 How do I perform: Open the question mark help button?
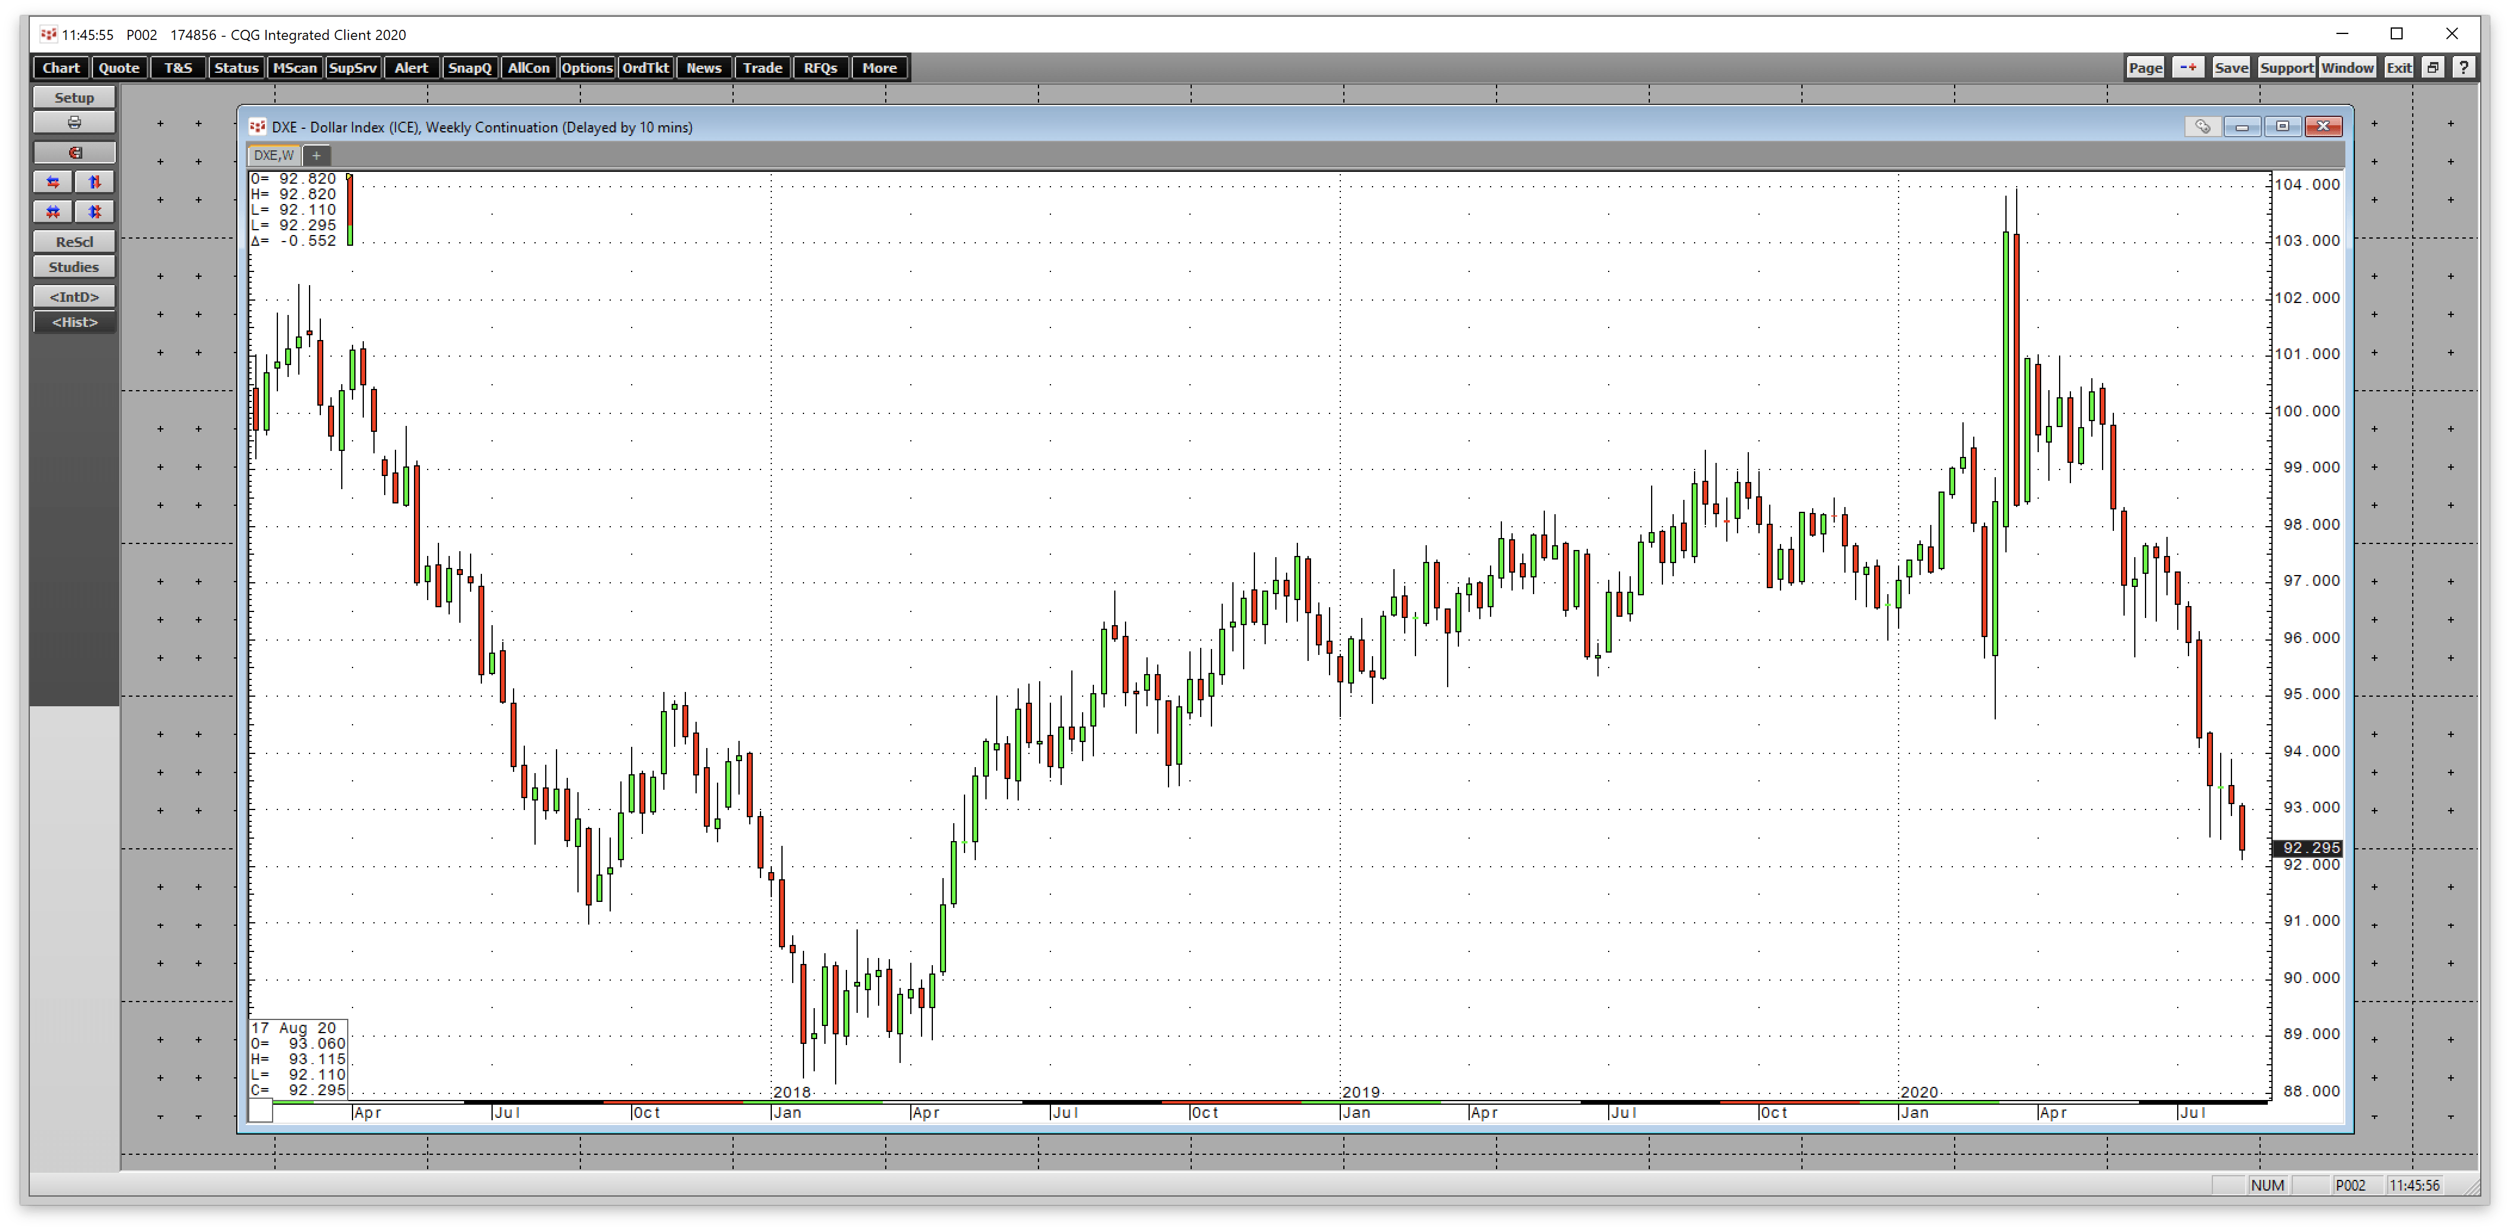2464,67
